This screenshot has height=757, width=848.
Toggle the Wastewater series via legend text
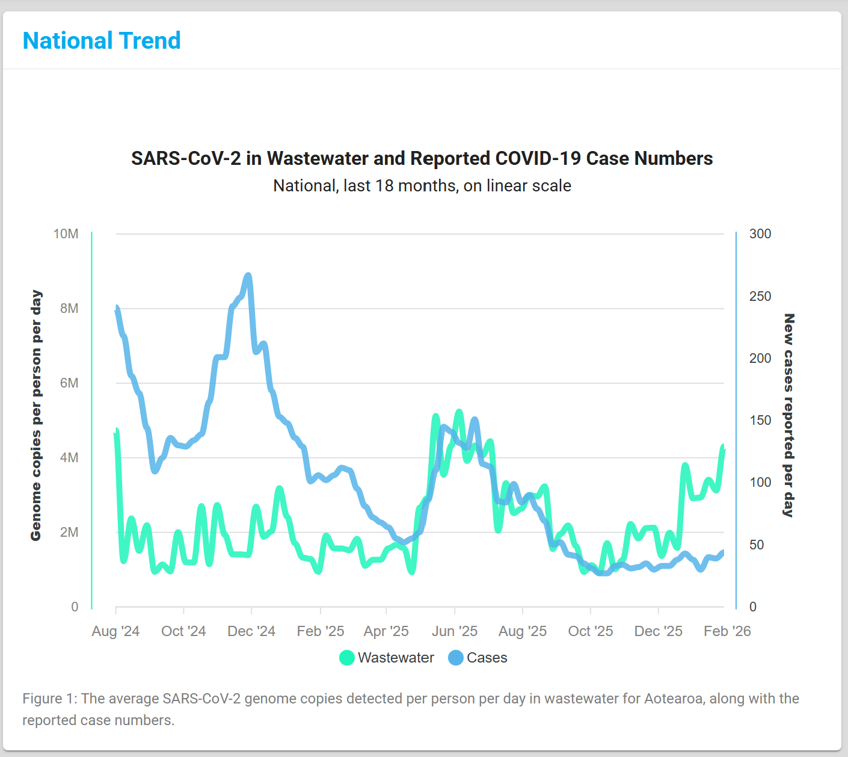tap(396, 658)
